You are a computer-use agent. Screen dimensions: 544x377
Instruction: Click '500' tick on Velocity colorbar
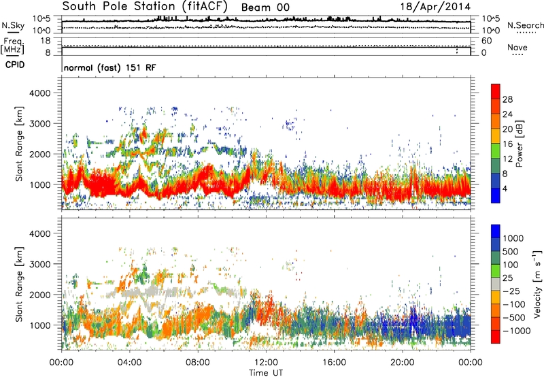[511, 251]
